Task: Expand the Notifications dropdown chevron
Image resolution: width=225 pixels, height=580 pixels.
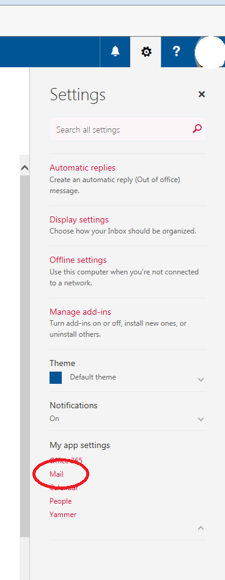Action: point(201,419)
